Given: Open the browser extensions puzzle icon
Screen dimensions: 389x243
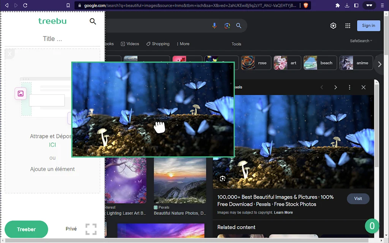Looking at the screenshot, I should pos(337,5).
